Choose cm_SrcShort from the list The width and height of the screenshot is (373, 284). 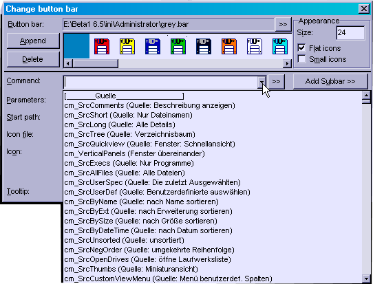pos(213,115)
